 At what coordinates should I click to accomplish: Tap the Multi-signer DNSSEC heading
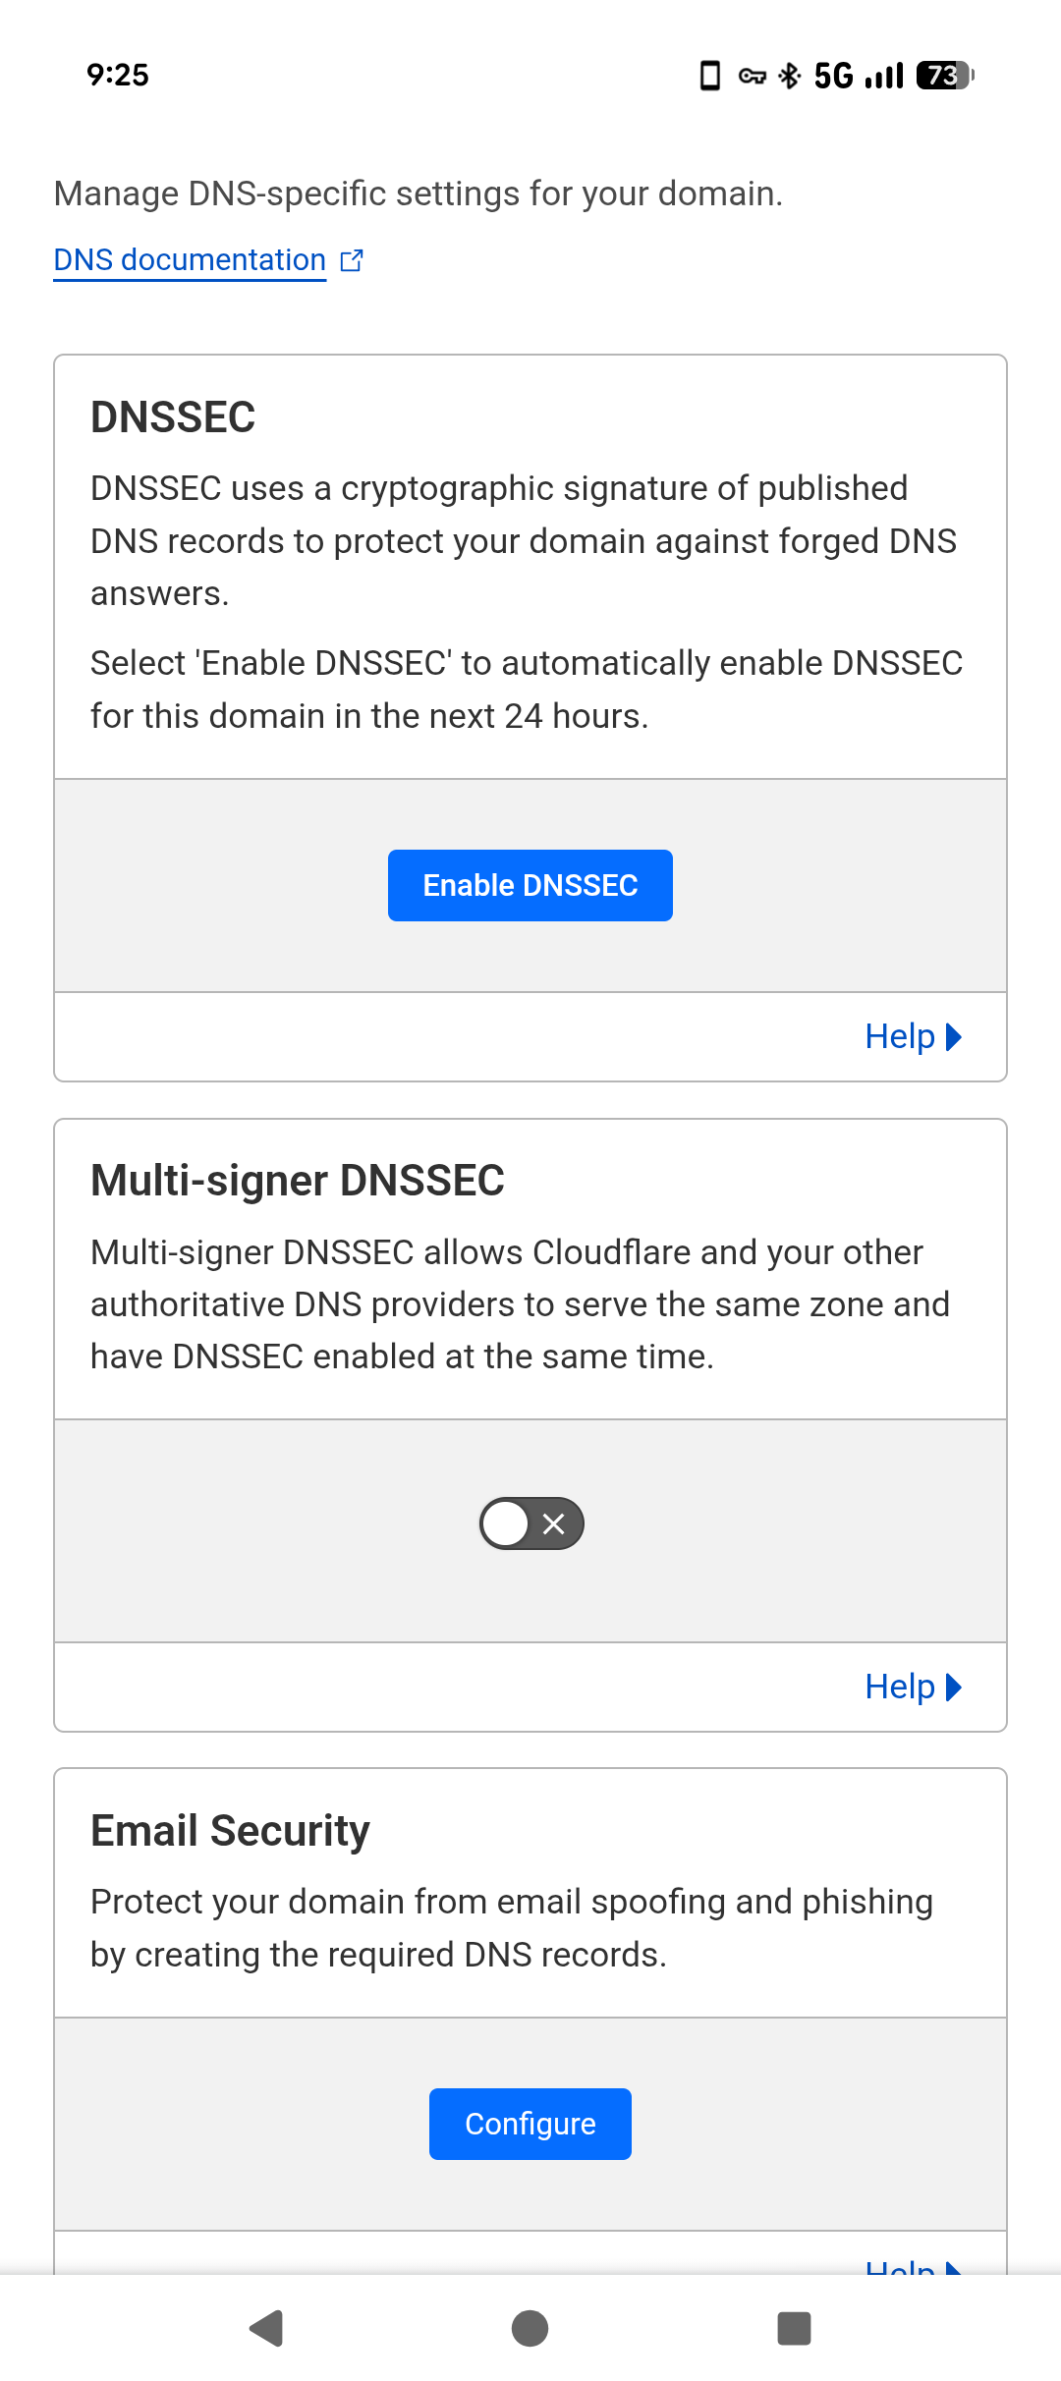pos(298,1181)
